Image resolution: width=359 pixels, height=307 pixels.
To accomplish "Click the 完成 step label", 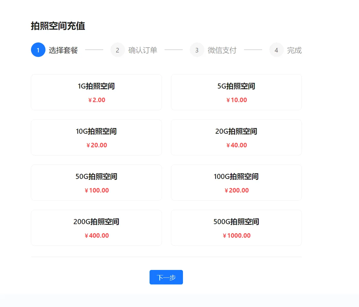I will [294, 50].
